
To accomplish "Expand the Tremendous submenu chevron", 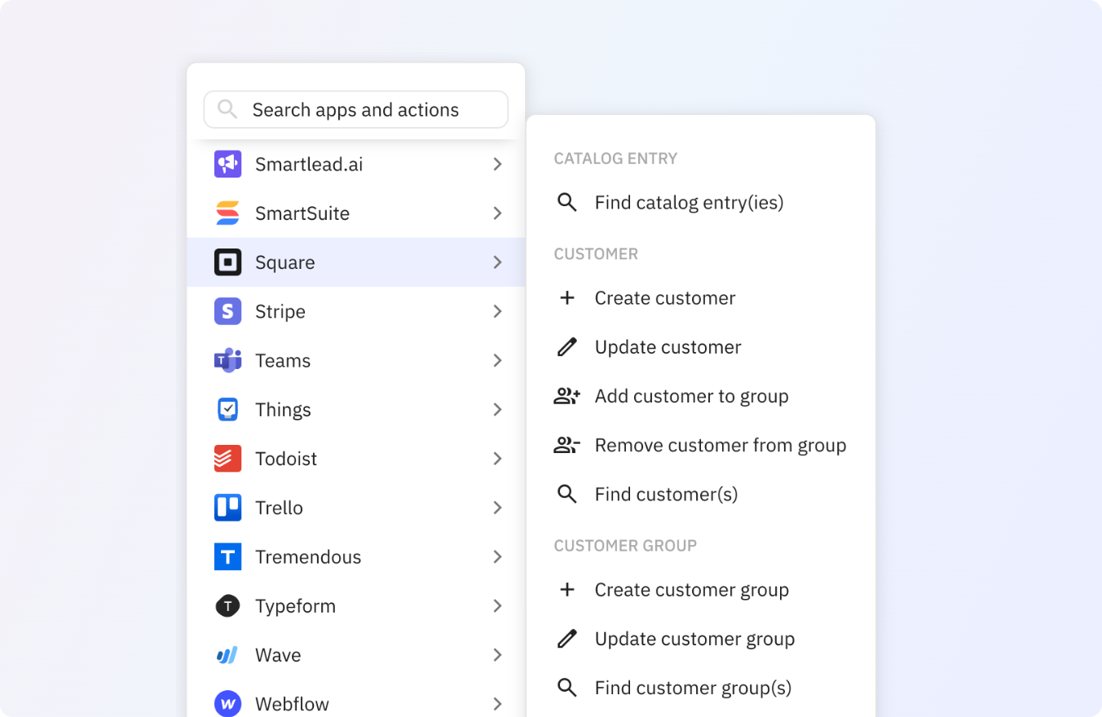I will 497,556.
